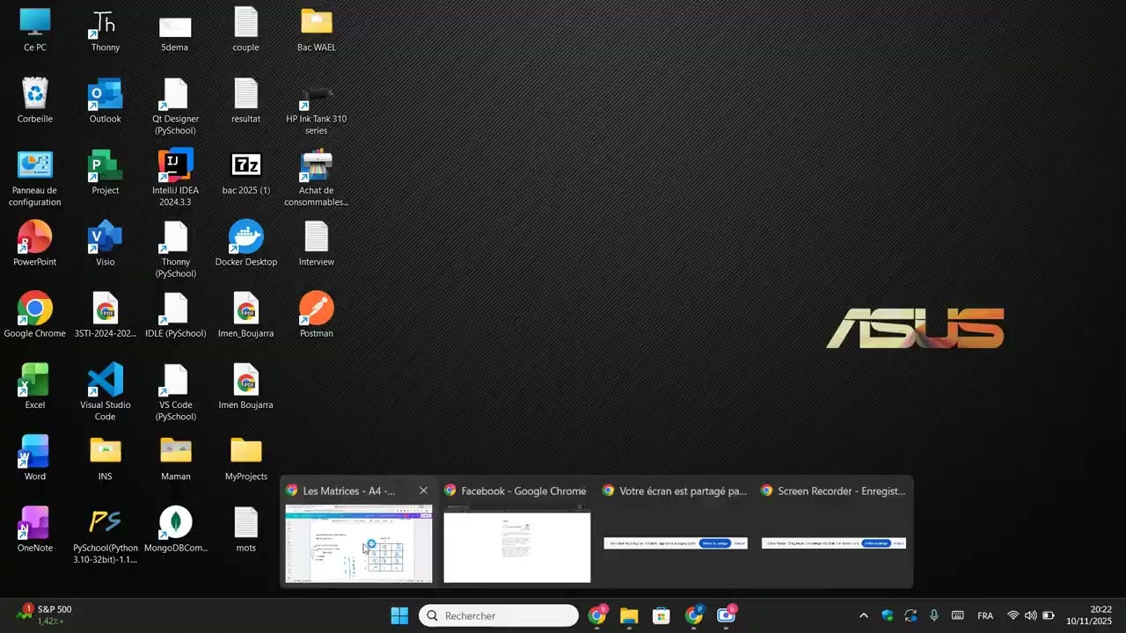Click the microphone tray icon
The image size is (1126, 633).
(934, 615)
